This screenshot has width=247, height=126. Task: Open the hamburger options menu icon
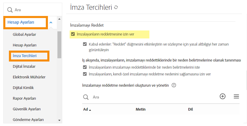click(236, 96)
